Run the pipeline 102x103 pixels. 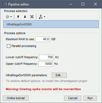click(x=90, y=98)
